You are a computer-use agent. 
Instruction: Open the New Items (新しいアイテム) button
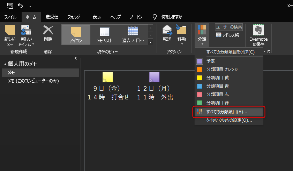[26, 36]
